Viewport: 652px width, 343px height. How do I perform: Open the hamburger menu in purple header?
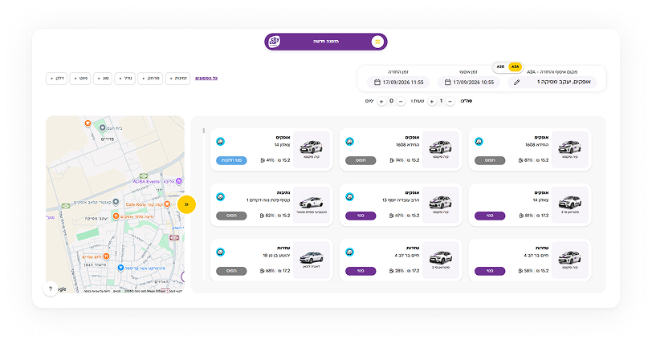pos(377,42)
